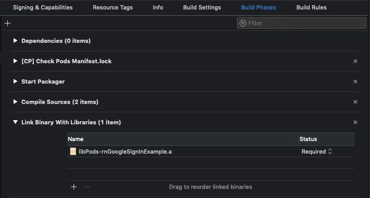Add a new build phase with plus icon
Viewport: 370px width, 198px height.
pyautogui.click(x=7, y=23)
